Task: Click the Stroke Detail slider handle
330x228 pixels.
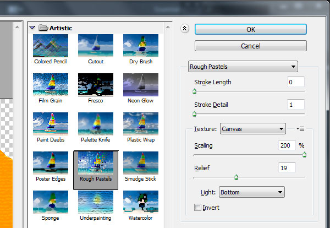Action: coord(194,114)
